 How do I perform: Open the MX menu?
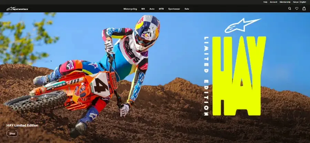pyautogui.click(x=143, y=9)
